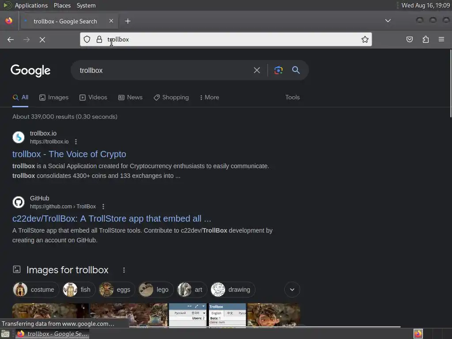Viewport: 452px width, 339px height.
Task: Open the Images for trollbox heading
Action: point(68,270)
